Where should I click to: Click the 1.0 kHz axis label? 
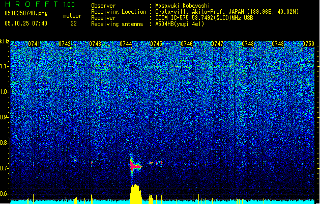[x=5, y=92]
